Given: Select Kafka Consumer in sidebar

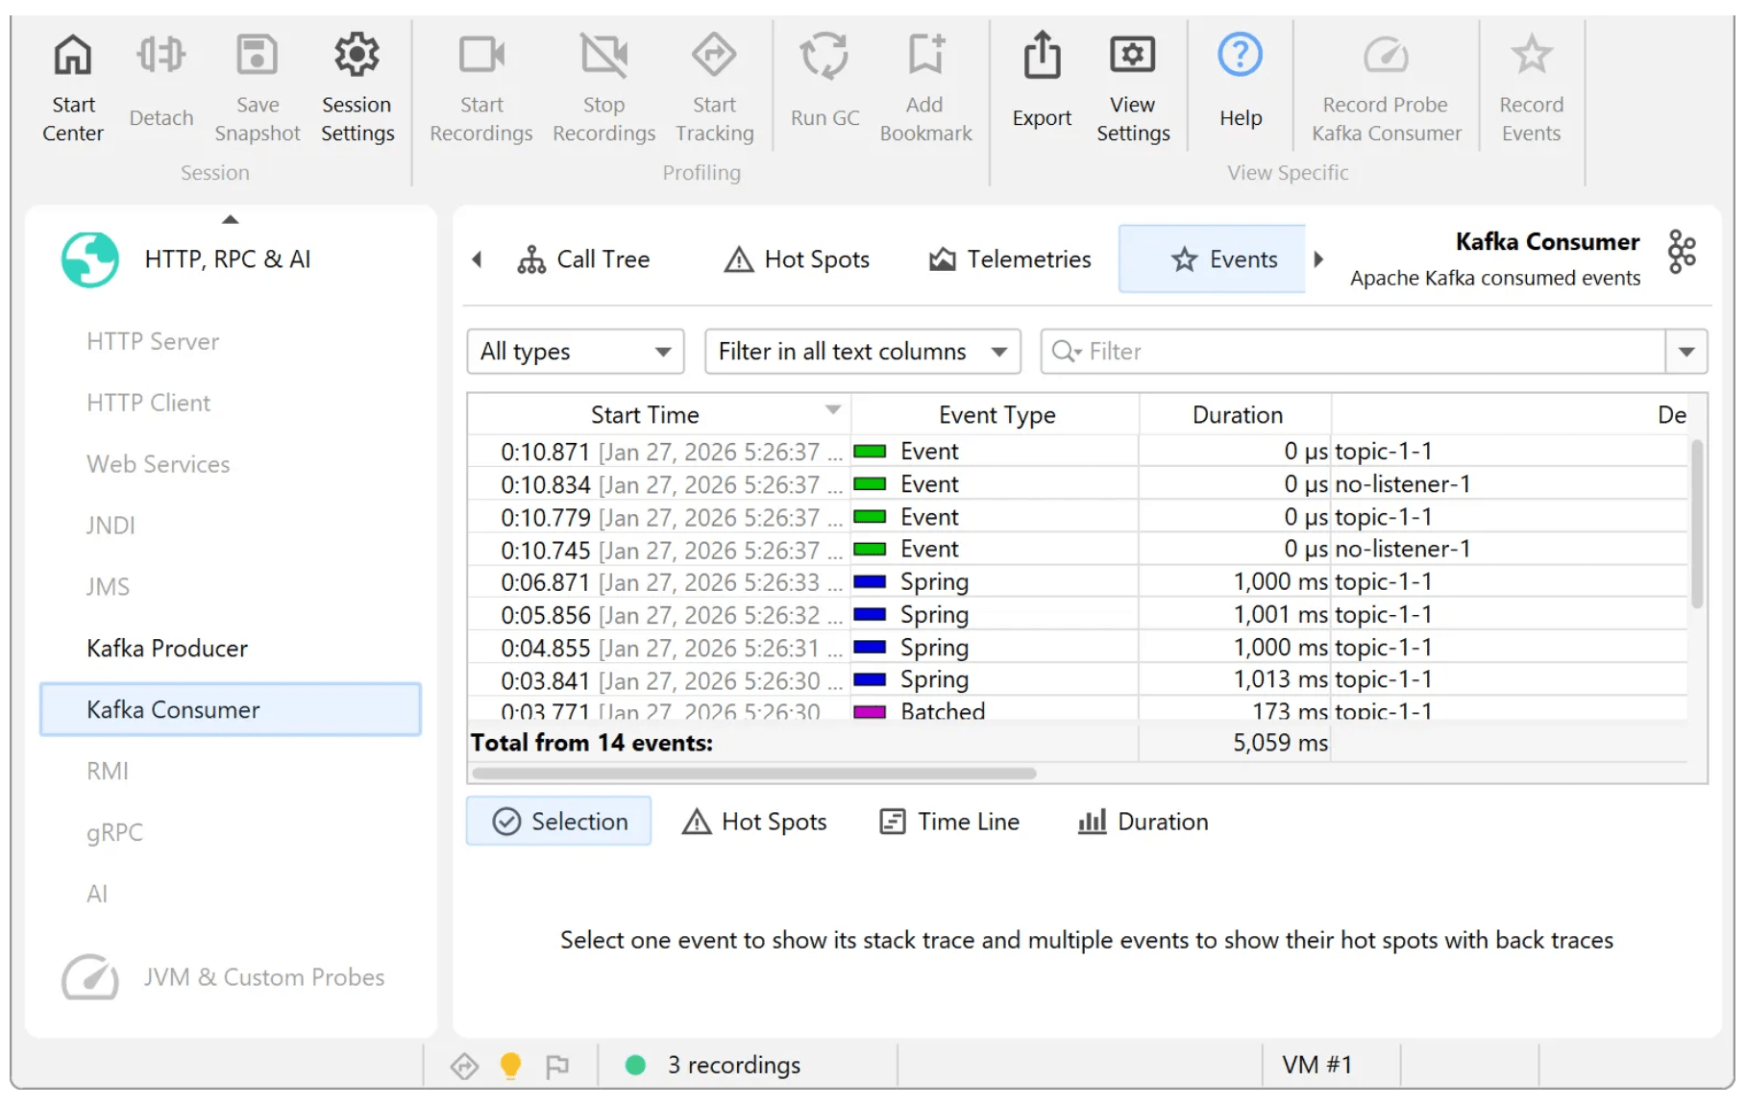Looking at the screenshot, I should (231, 710).
